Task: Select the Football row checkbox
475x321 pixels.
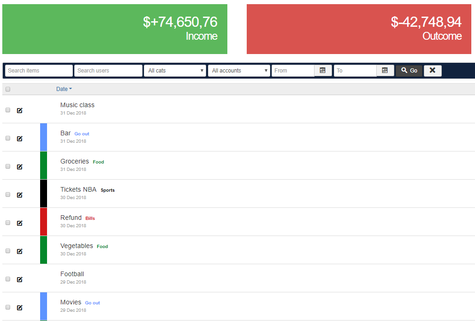Action: (8, 279)
